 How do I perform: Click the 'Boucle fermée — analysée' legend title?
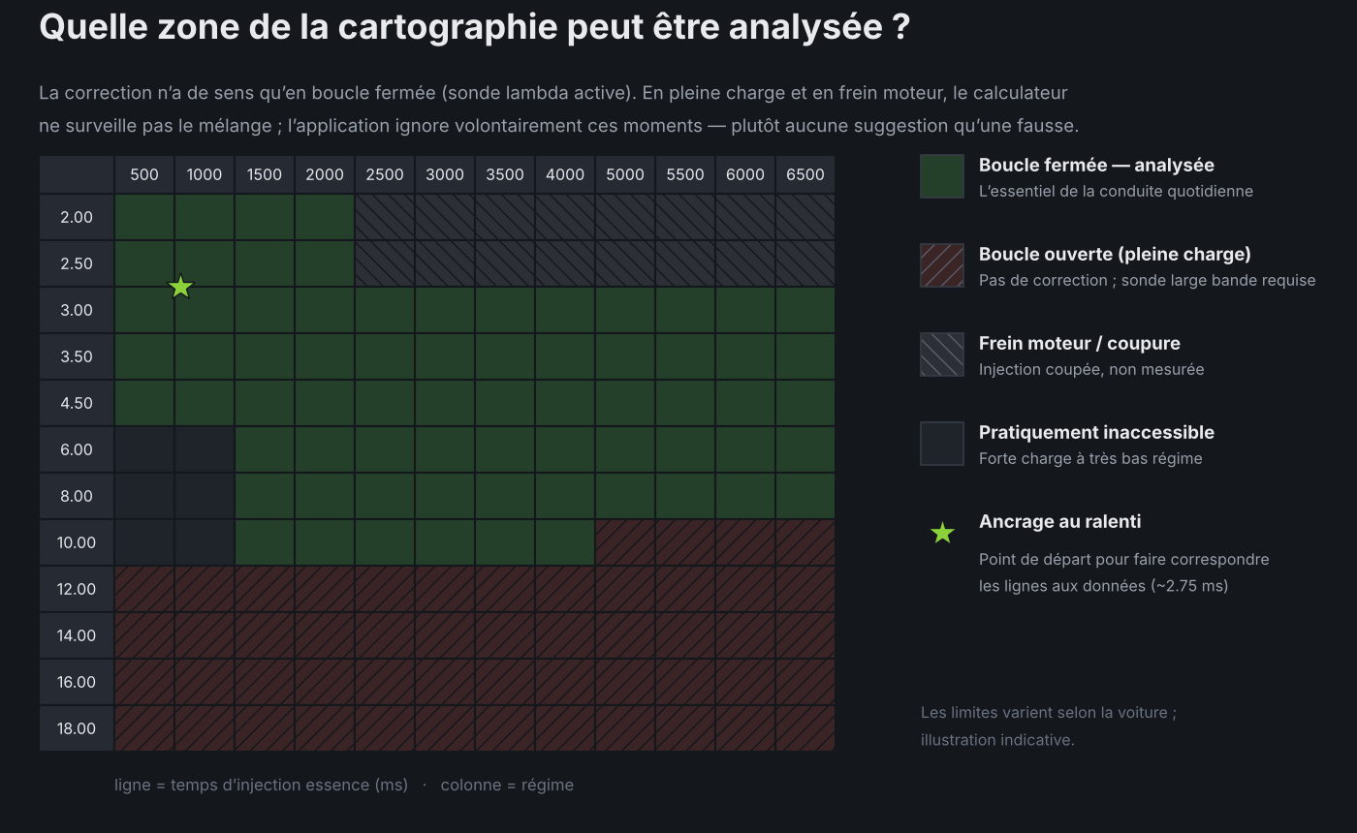click(x=1096, y=165)
